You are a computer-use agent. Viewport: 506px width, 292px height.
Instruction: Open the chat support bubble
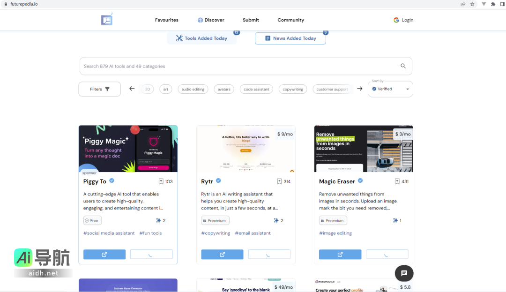pos(404,273)
